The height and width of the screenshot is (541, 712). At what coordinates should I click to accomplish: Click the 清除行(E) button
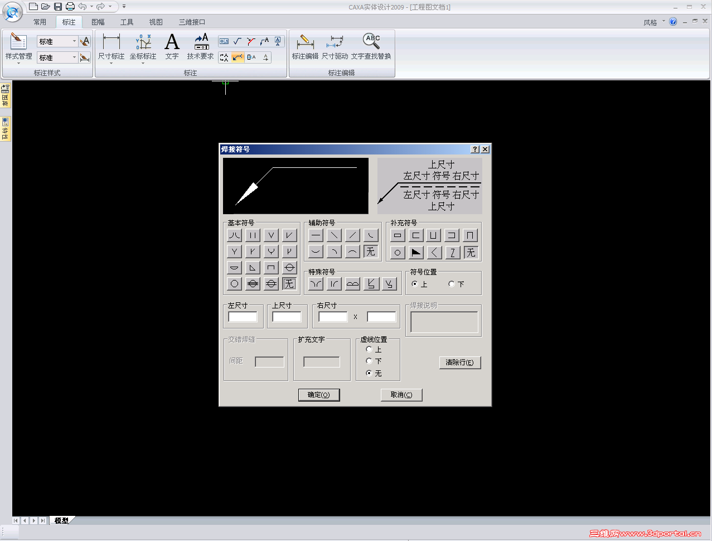[x=460, y=363]
